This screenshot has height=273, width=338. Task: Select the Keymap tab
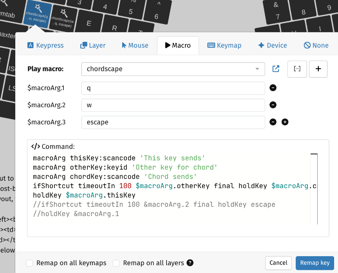pyautogui.click(x=224, y=45)
